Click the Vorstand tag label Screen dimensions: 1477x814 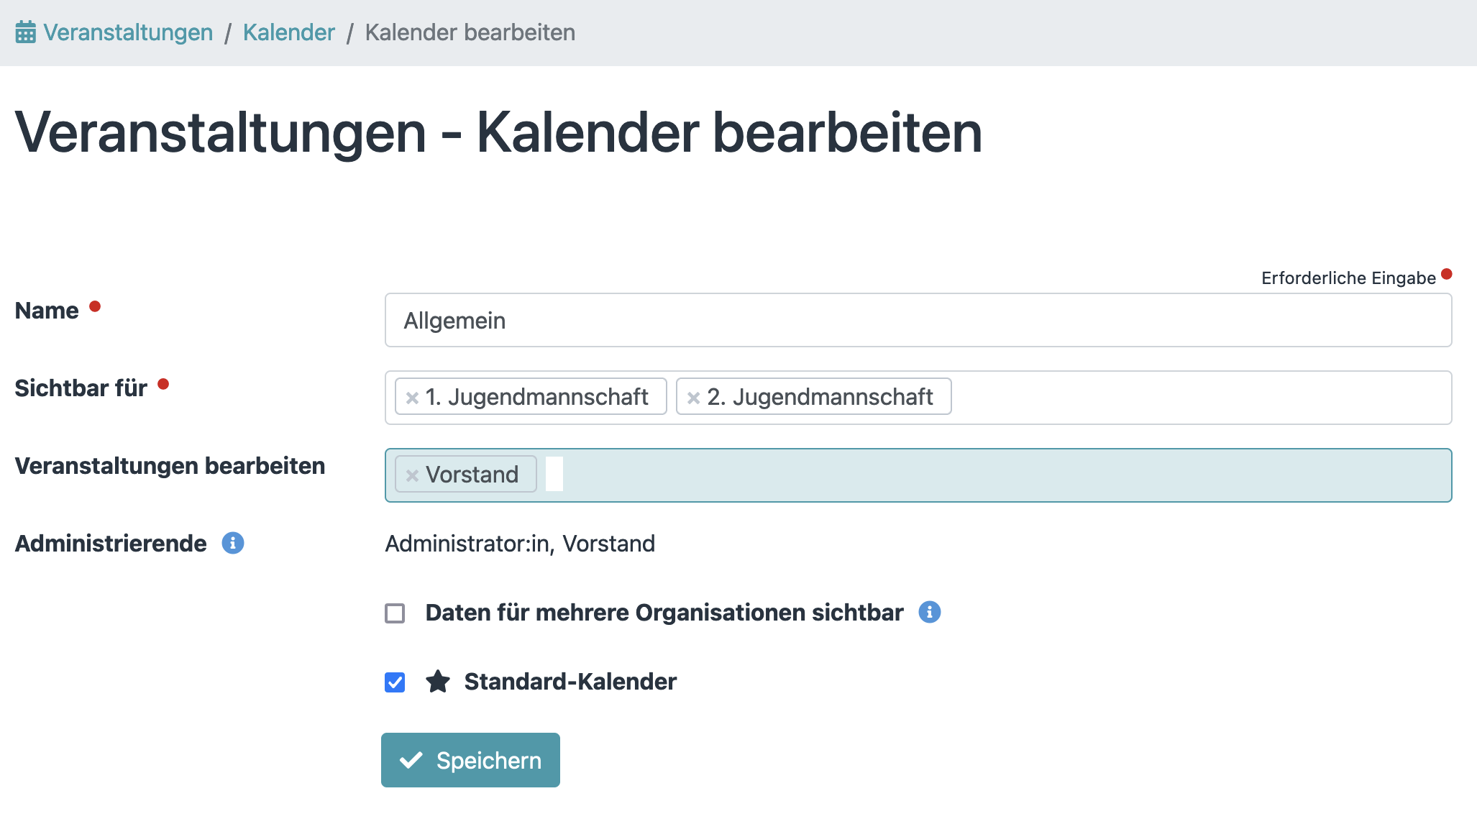pyautogui.click(x=472, y=475)
